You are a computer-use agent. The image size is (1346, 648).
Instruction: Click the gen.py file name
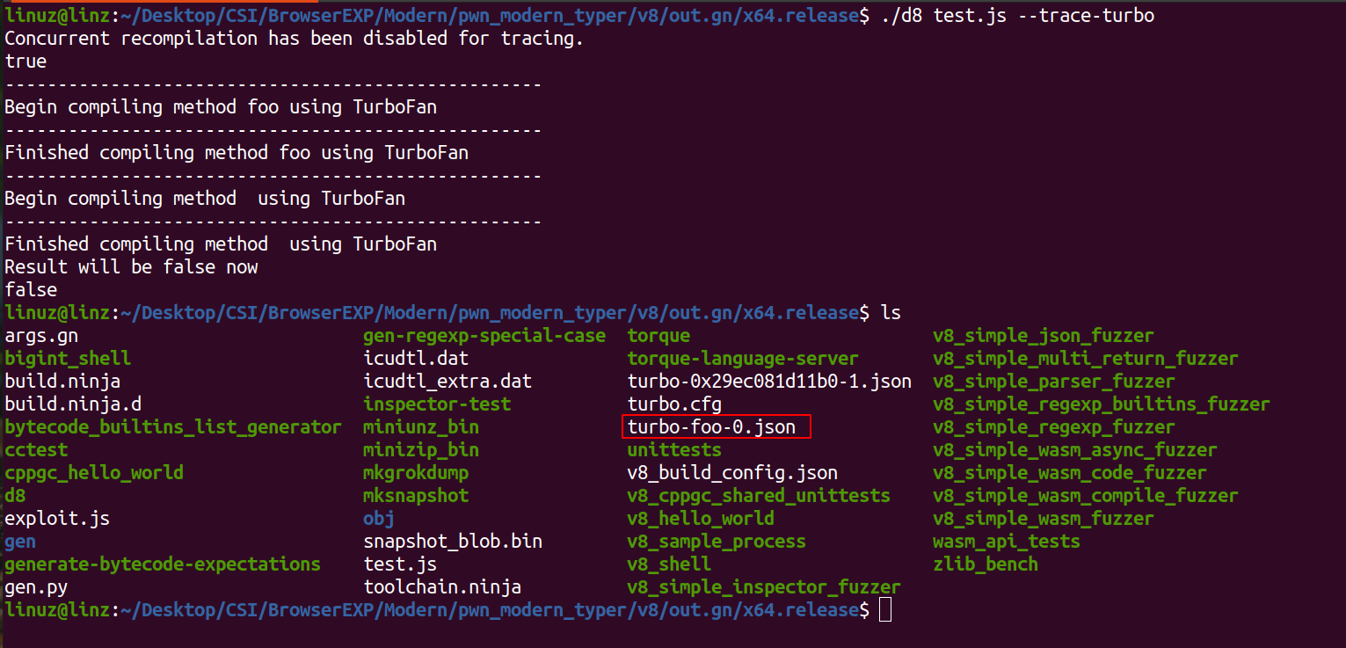[x=36, y=587]
